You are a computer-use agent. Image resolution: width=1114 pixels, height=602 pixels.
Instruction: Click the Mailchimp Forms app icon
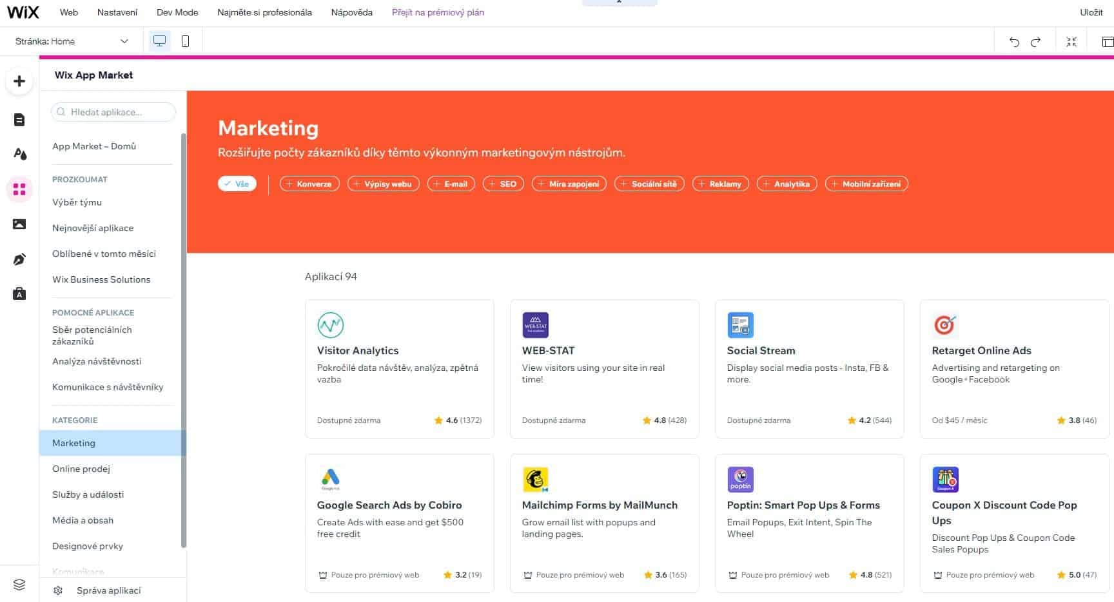click(x=535, y=480)
